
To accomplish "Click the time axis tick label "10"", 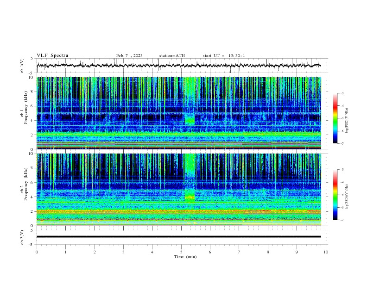I will (x=326, y=252).
